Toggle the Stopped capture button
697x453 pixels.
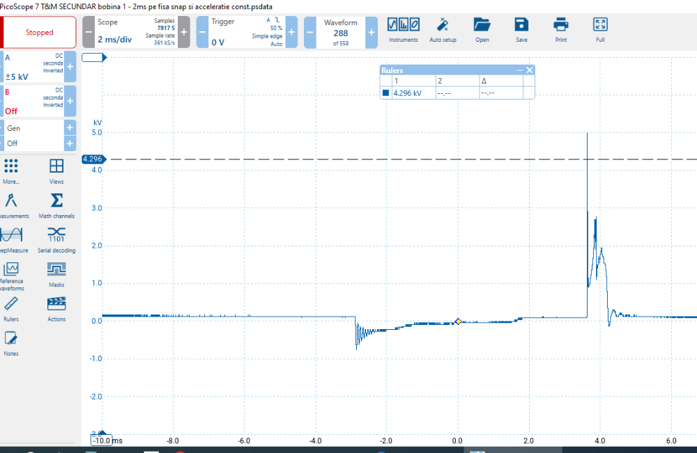(x=40, y=32)
